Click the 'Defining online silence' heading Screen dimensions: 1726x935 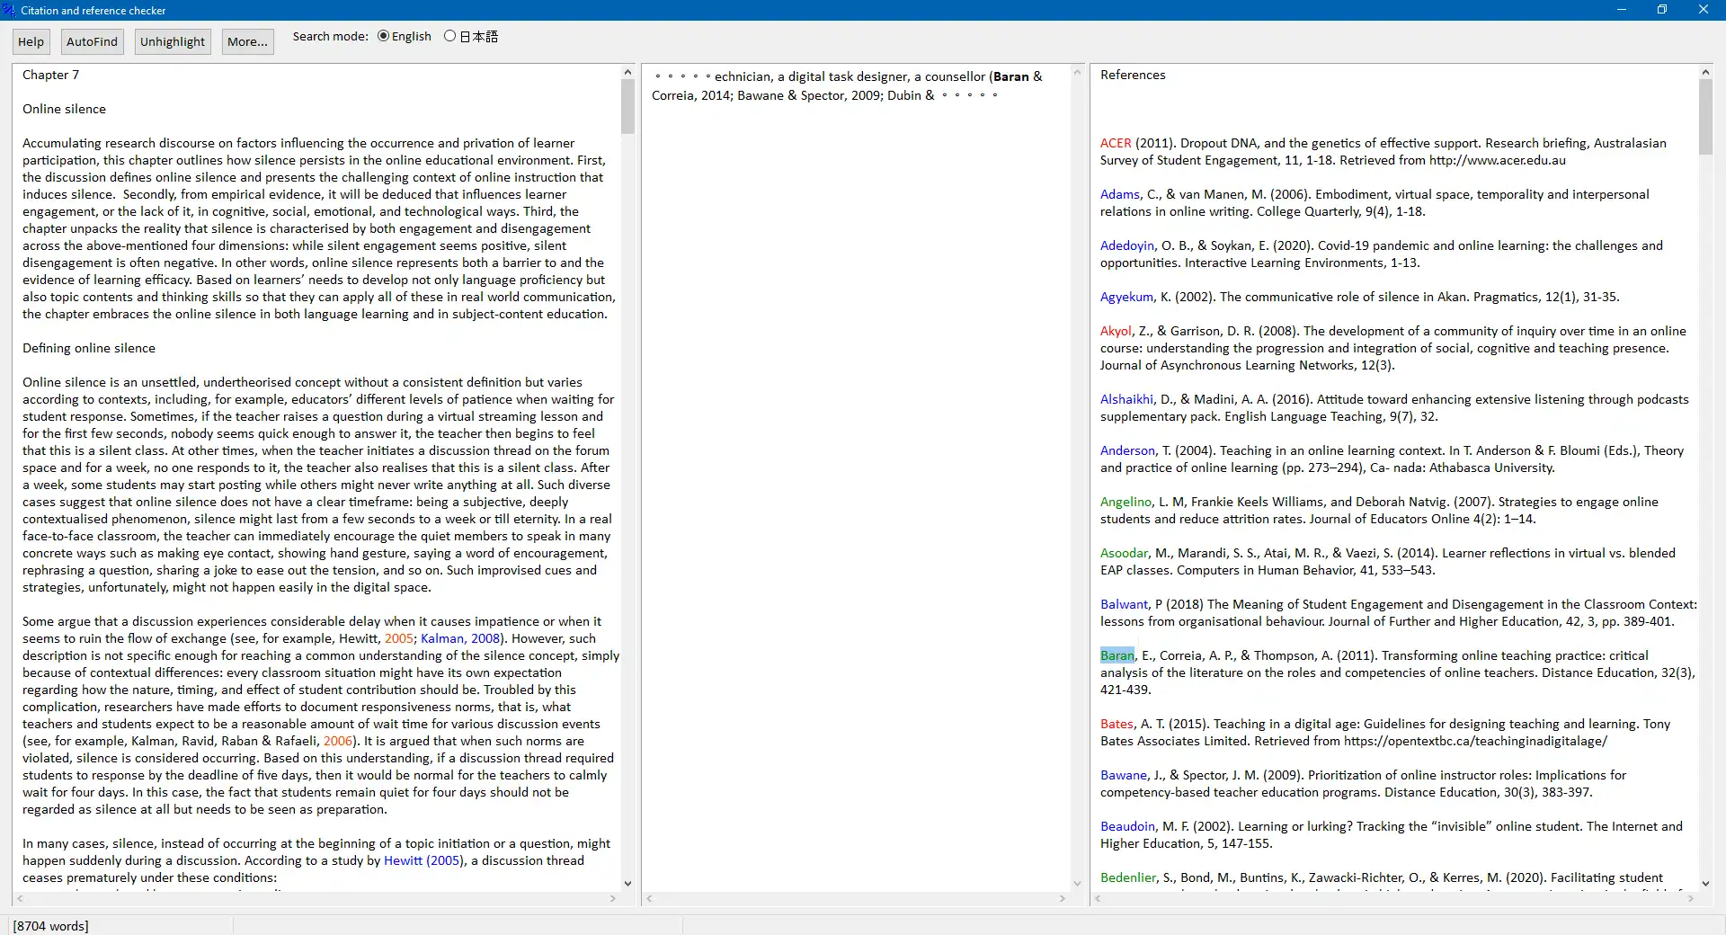[x=89, y=348]
